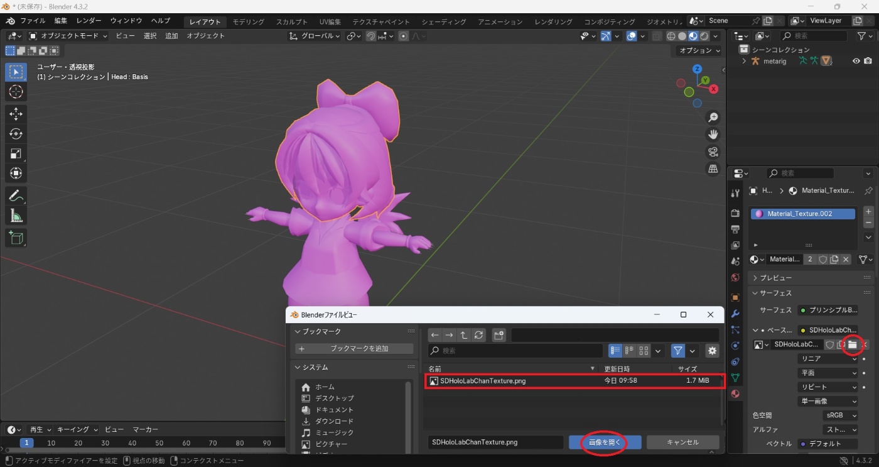
Task: Open the Render properties tab
Action: 735,213
